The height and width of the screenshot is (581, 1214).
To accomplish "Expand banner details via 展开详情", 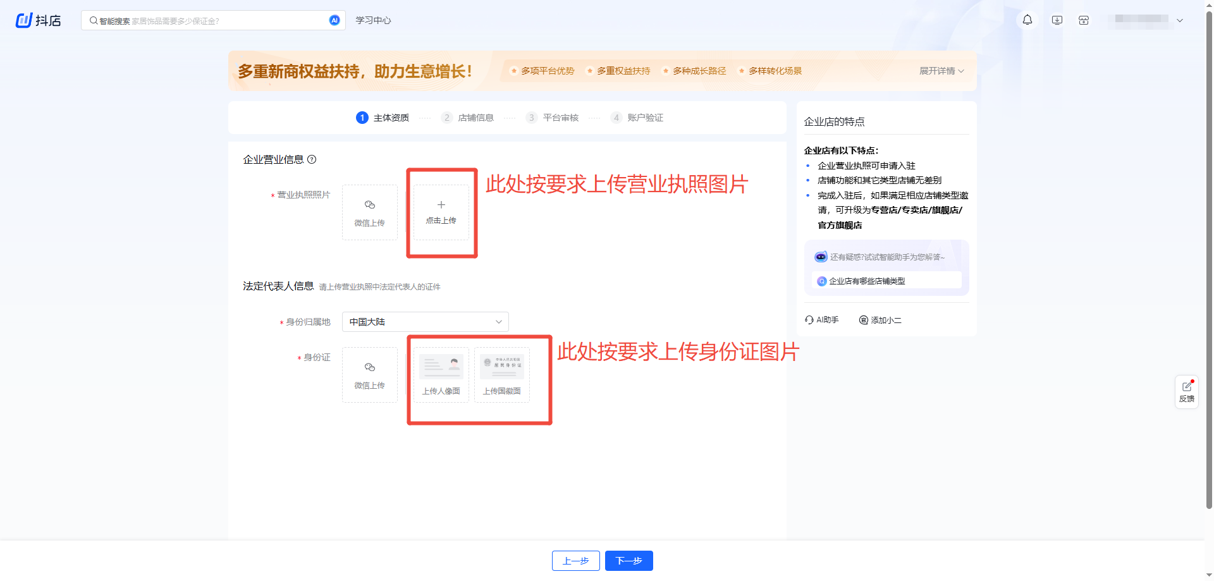I will (x=941, y=71).
